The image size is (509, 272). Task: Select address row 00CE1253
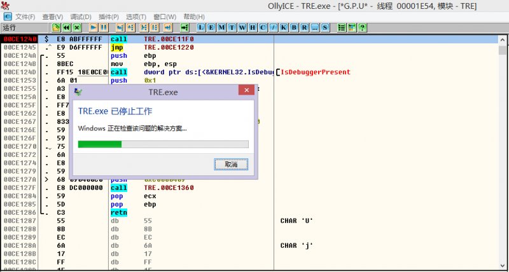20,81
